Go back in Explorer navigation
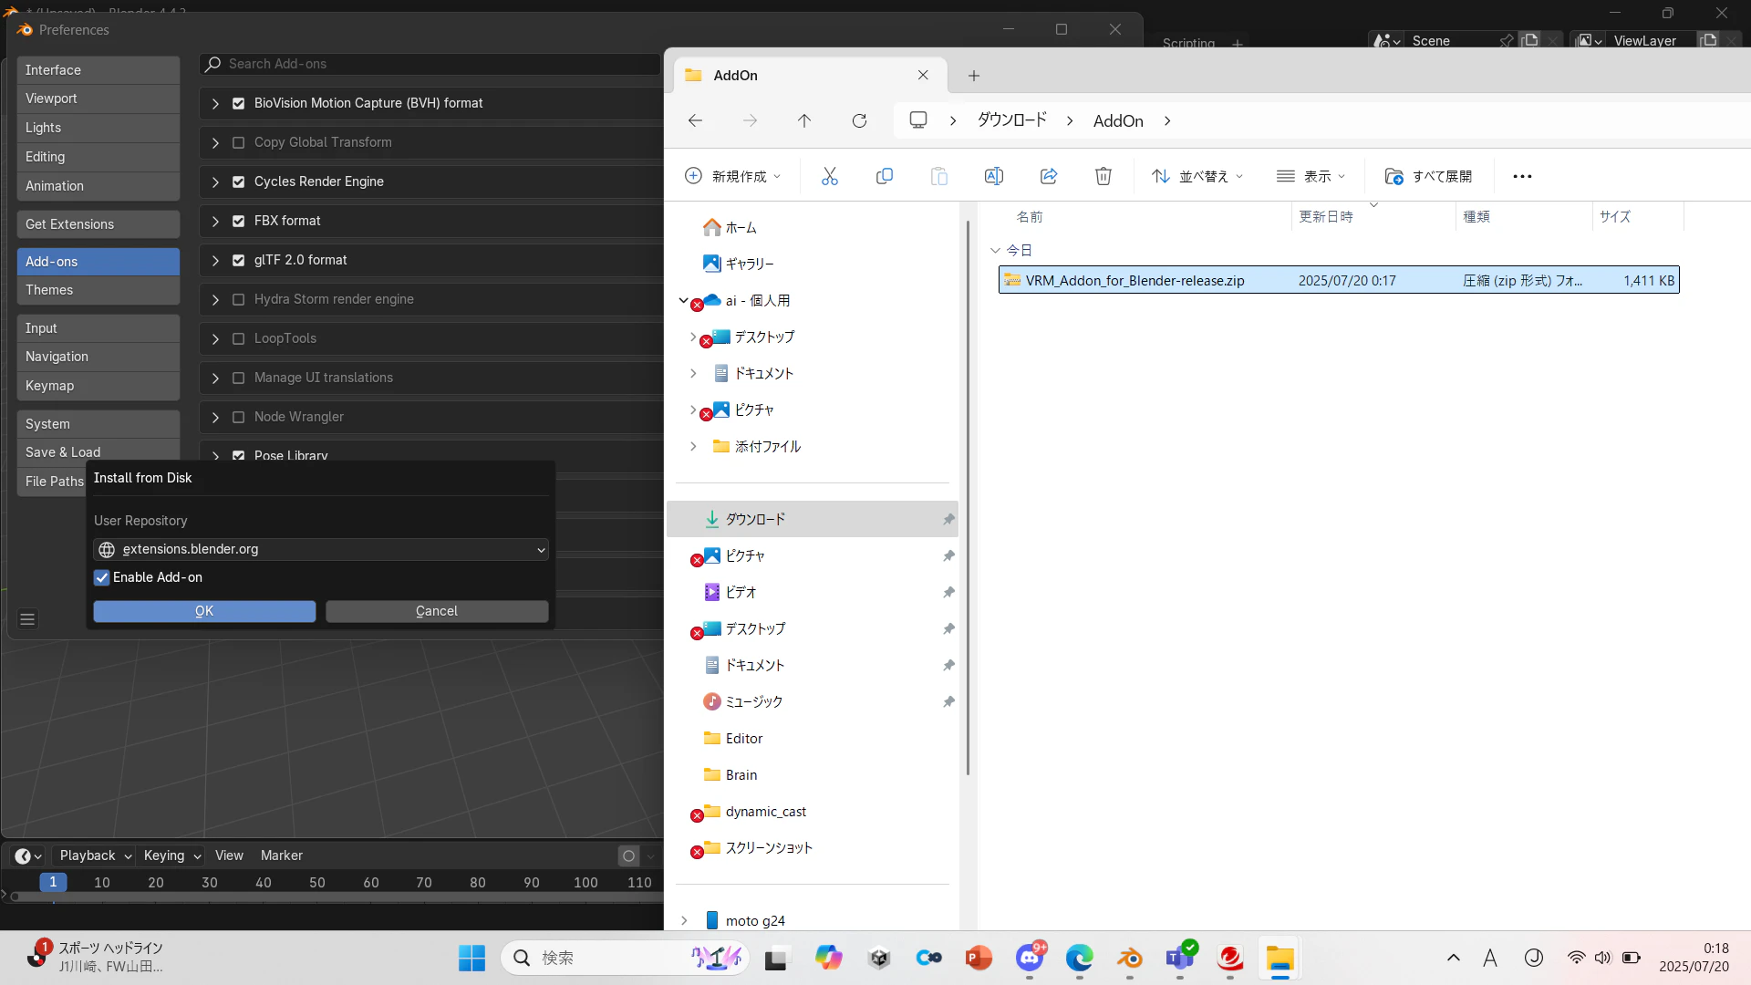Viewport: 1751px width, 985px height. tap(695, 120)
